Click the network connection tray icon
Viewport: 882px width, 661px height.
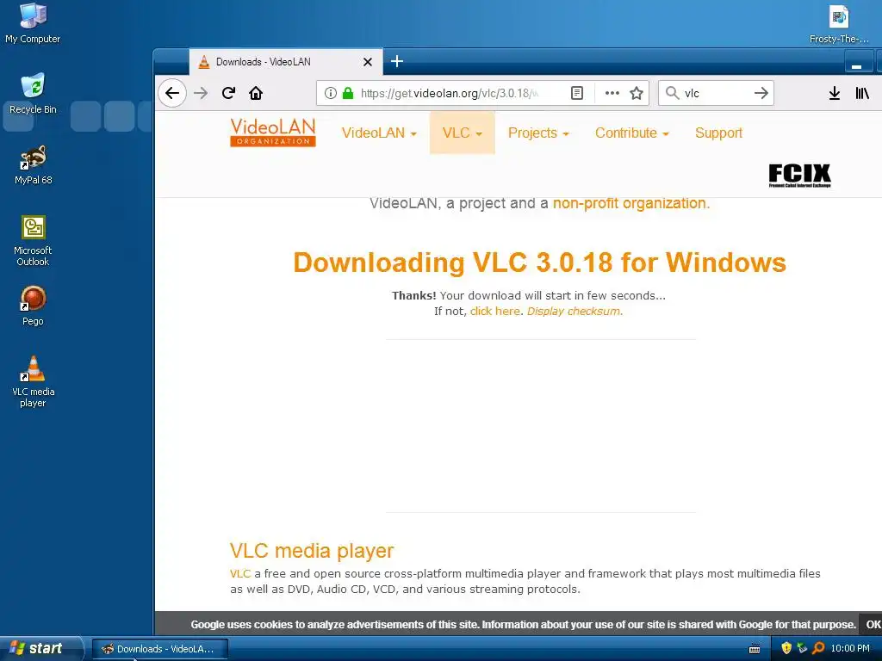(802, 648)
